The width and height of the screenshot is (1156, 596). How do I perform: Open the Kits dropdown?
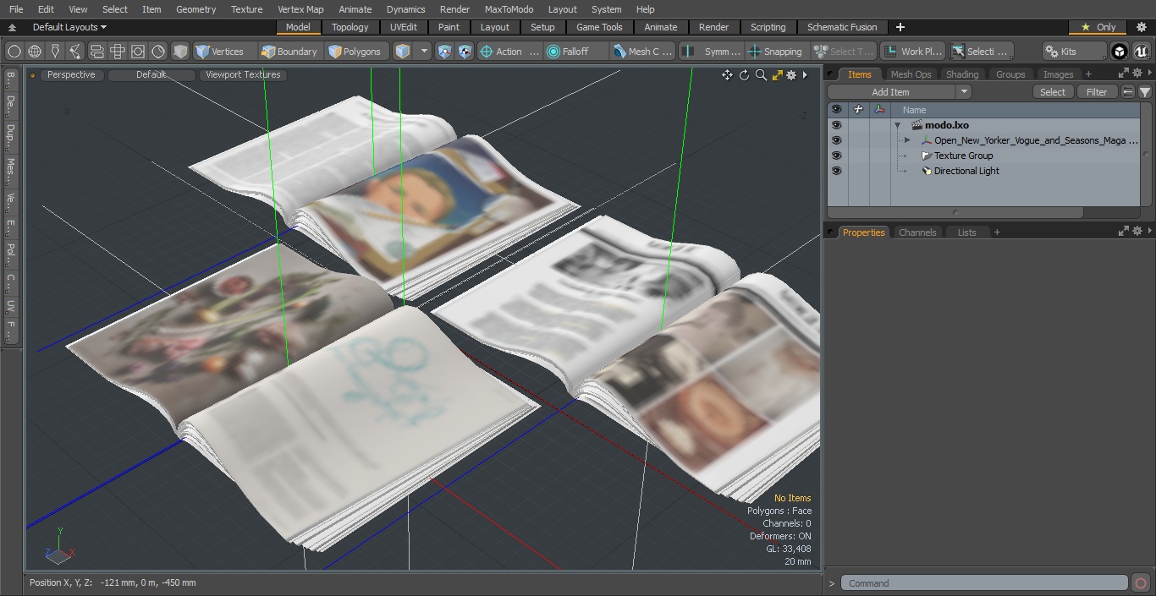coord(1074,52)
